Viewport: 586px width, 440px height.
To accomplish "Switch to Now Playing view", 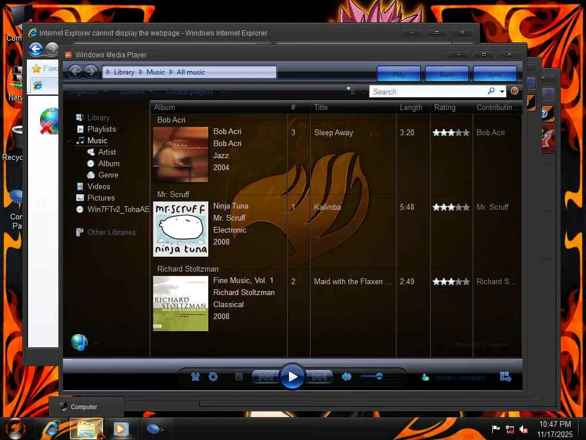I will tap(505, 377).
